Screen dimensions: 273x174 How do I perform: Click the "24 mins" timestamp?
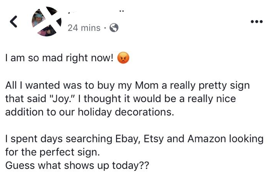pos(84,28)
